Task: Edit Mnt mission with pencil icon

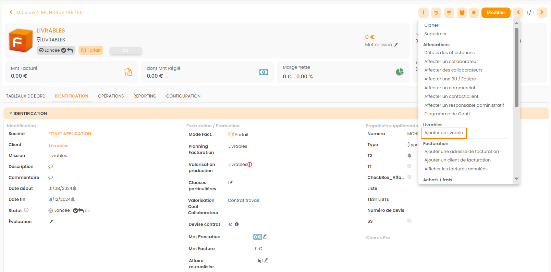Action: pos(396,45)
